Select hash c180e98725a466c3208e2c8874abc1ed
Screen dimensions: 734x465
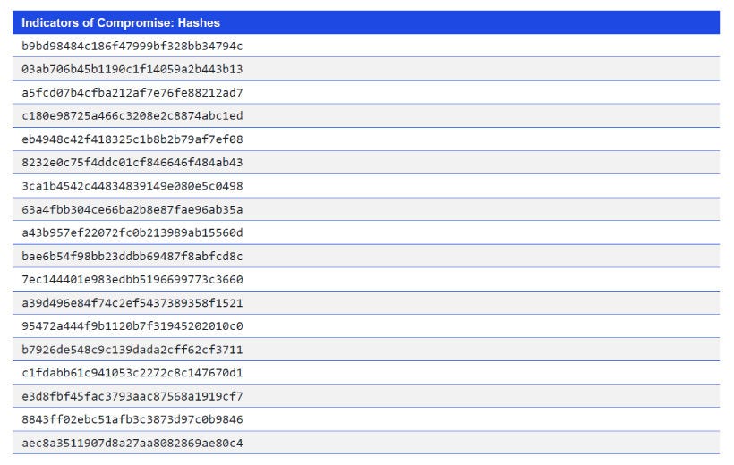(x=132, y=116)
